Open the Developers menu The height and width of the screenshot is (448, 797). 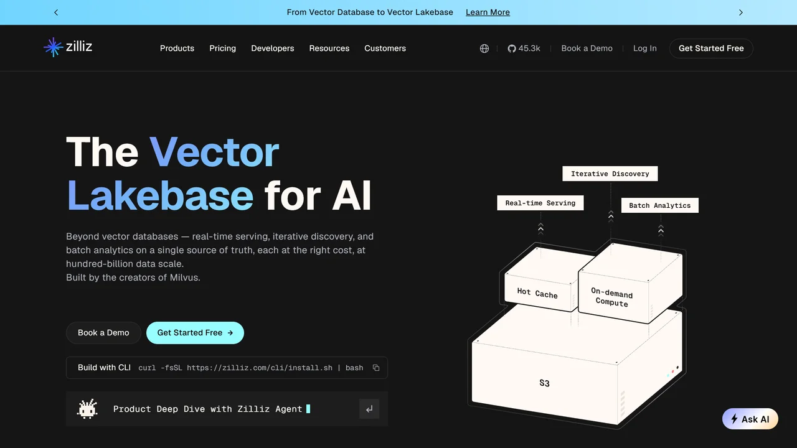(273, 49)
